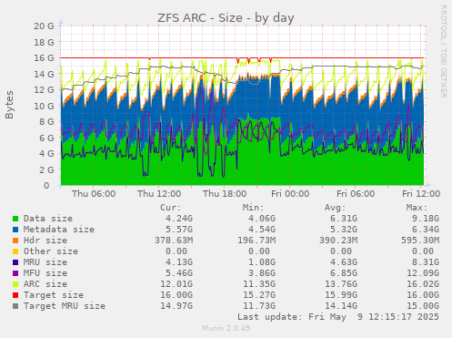
Task: Click the blue Metadata size legend swatch
Action: coord(15,230)
